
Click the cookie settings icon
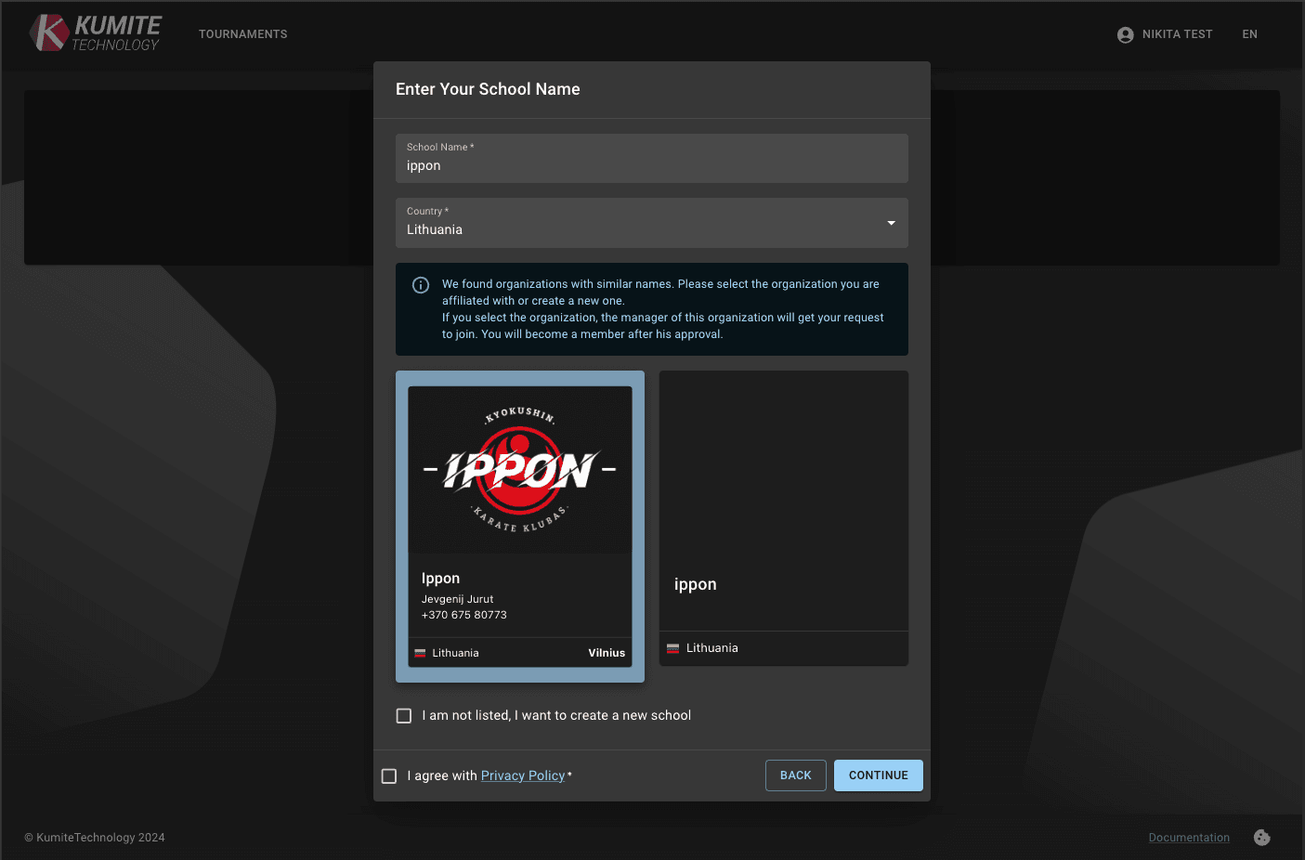[1261, 838]
